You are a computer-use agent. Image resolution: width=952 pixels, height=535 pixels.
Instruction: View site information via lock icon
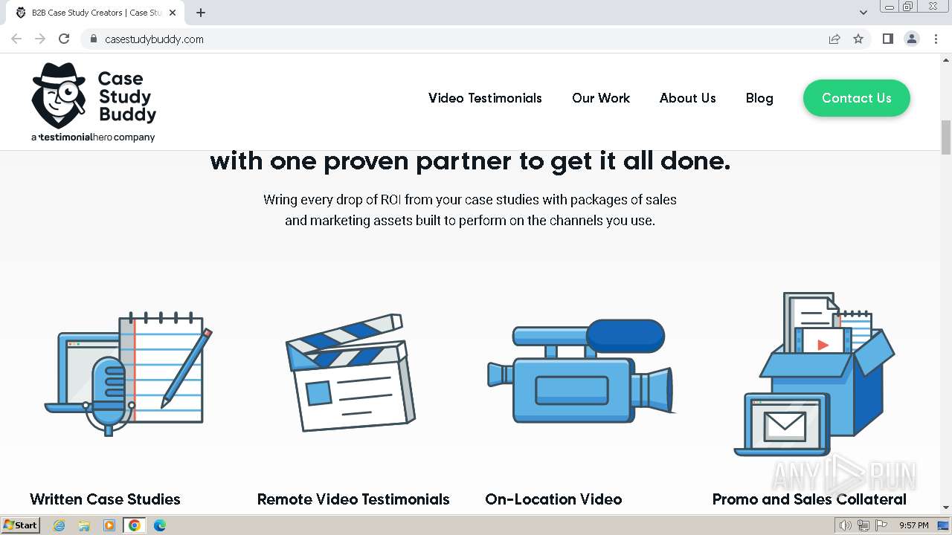93,39
